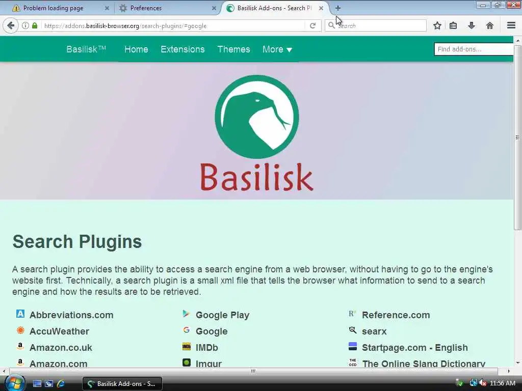View the green padlock security details
This screenshot has height=391, width=522.
tap(35, 25)
